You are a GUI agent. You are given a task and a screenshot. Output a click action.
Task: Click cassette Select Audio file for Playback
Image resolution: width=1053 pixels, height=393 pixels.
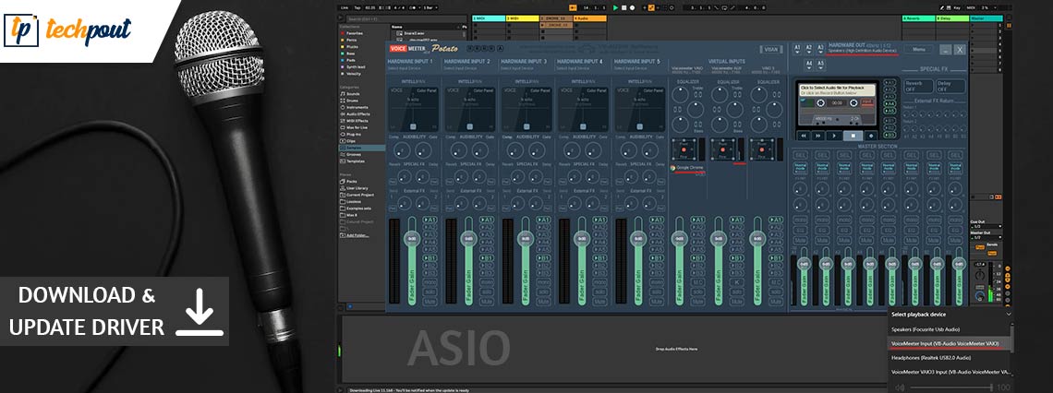click(838, 89)
